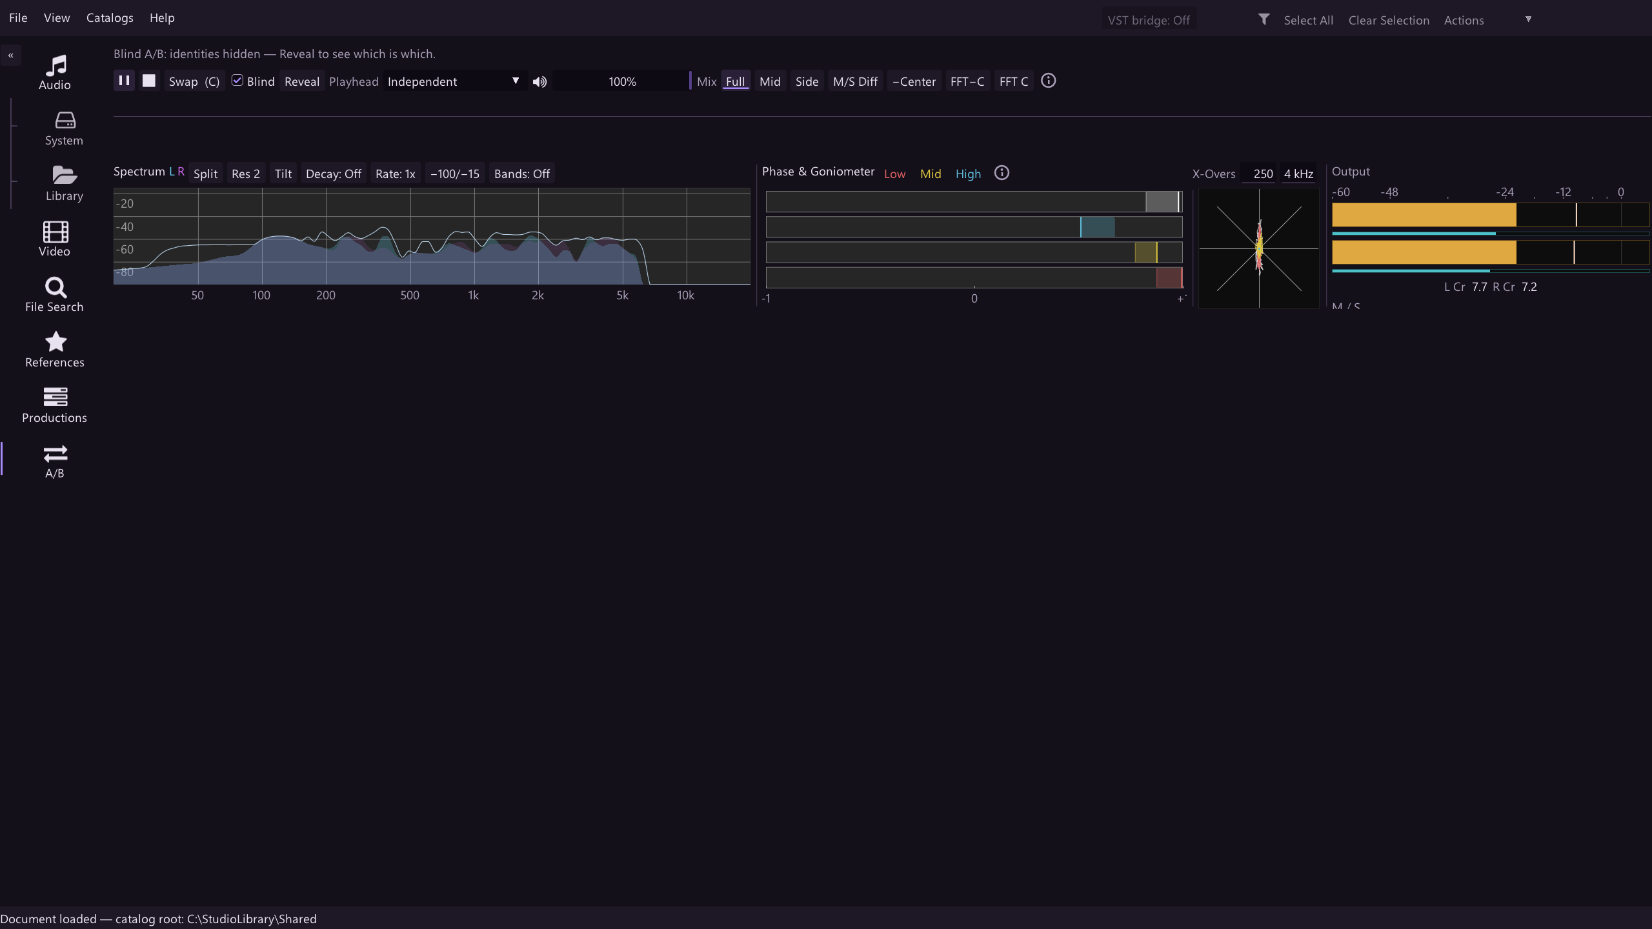
Task: Change the −100/−15 range setting
Action: pyautogui.click(x=455, y=174)
